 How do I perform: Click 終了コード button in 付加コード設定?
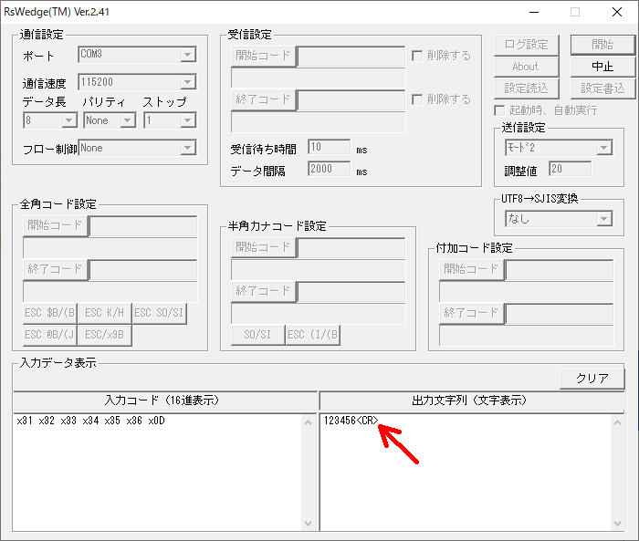point(472,314)
